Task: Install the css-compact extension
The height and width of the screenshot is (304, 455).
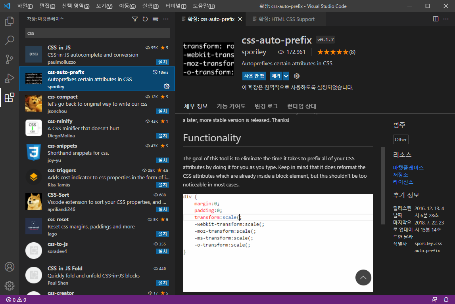Action: tap(163, 111)
